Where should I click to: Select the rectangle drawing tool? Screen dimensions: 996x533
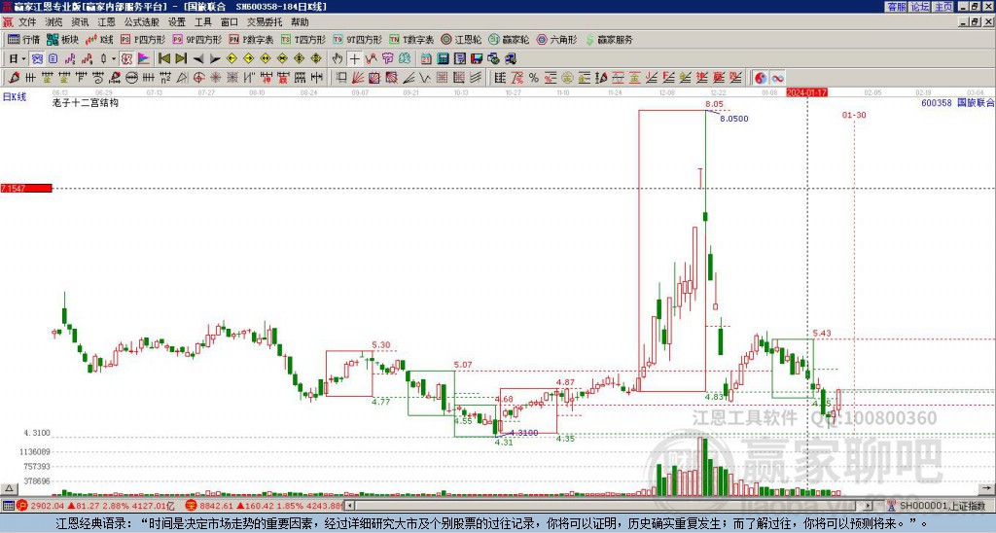[x=341, y=78]
